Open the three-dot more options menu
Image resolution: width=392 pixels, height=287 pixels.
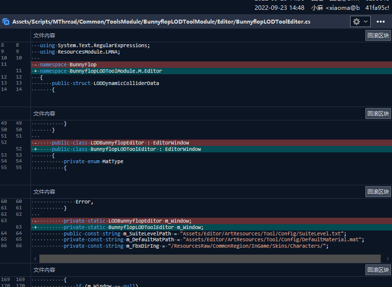click(381, 22)
